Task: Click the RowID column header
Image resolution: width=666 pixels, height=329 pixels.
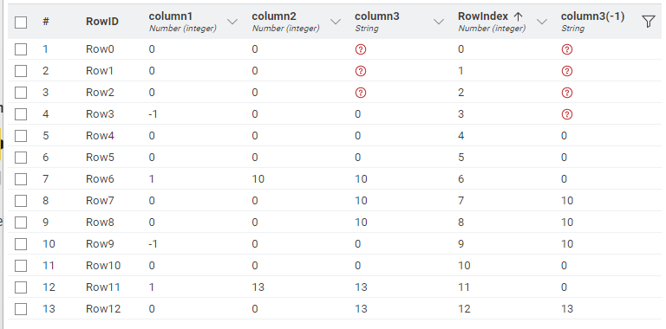Action: 102,22
